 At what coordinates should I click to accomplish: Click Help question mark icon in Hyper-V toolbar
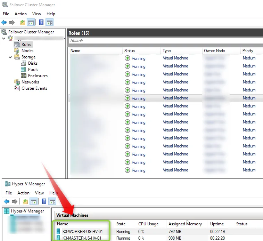coord(44,201)
